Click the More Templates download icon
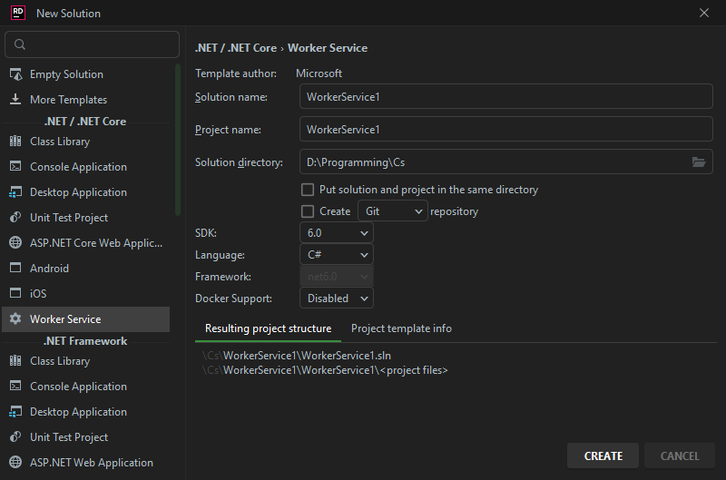Image resolution: width=726 pixels, height=480 pixels. [15, 99]
